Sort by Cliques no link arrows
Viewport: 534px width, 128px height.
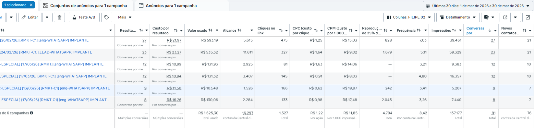[x=281, y=30]
